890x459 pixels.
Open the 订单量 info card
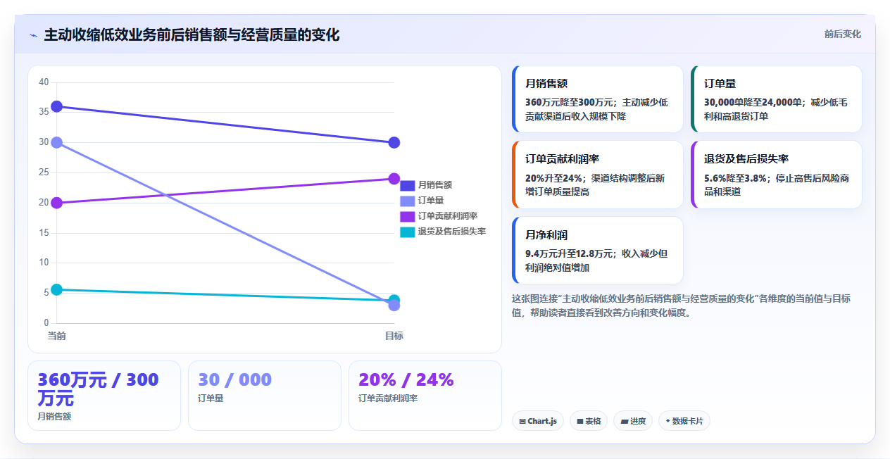click(777, 99)
